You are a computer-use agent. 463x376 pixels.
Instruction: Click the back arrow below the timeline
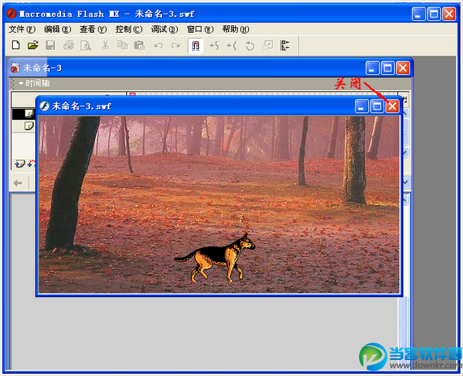point(18,183)
